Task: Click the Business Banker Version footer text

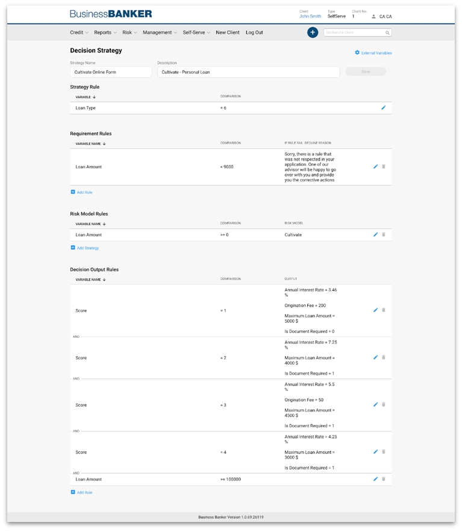Action: (x=231, y=518)
